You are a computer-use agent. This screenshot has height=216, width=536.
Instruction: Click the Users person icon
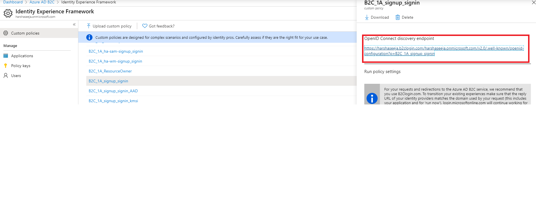(x=6, y=76)
